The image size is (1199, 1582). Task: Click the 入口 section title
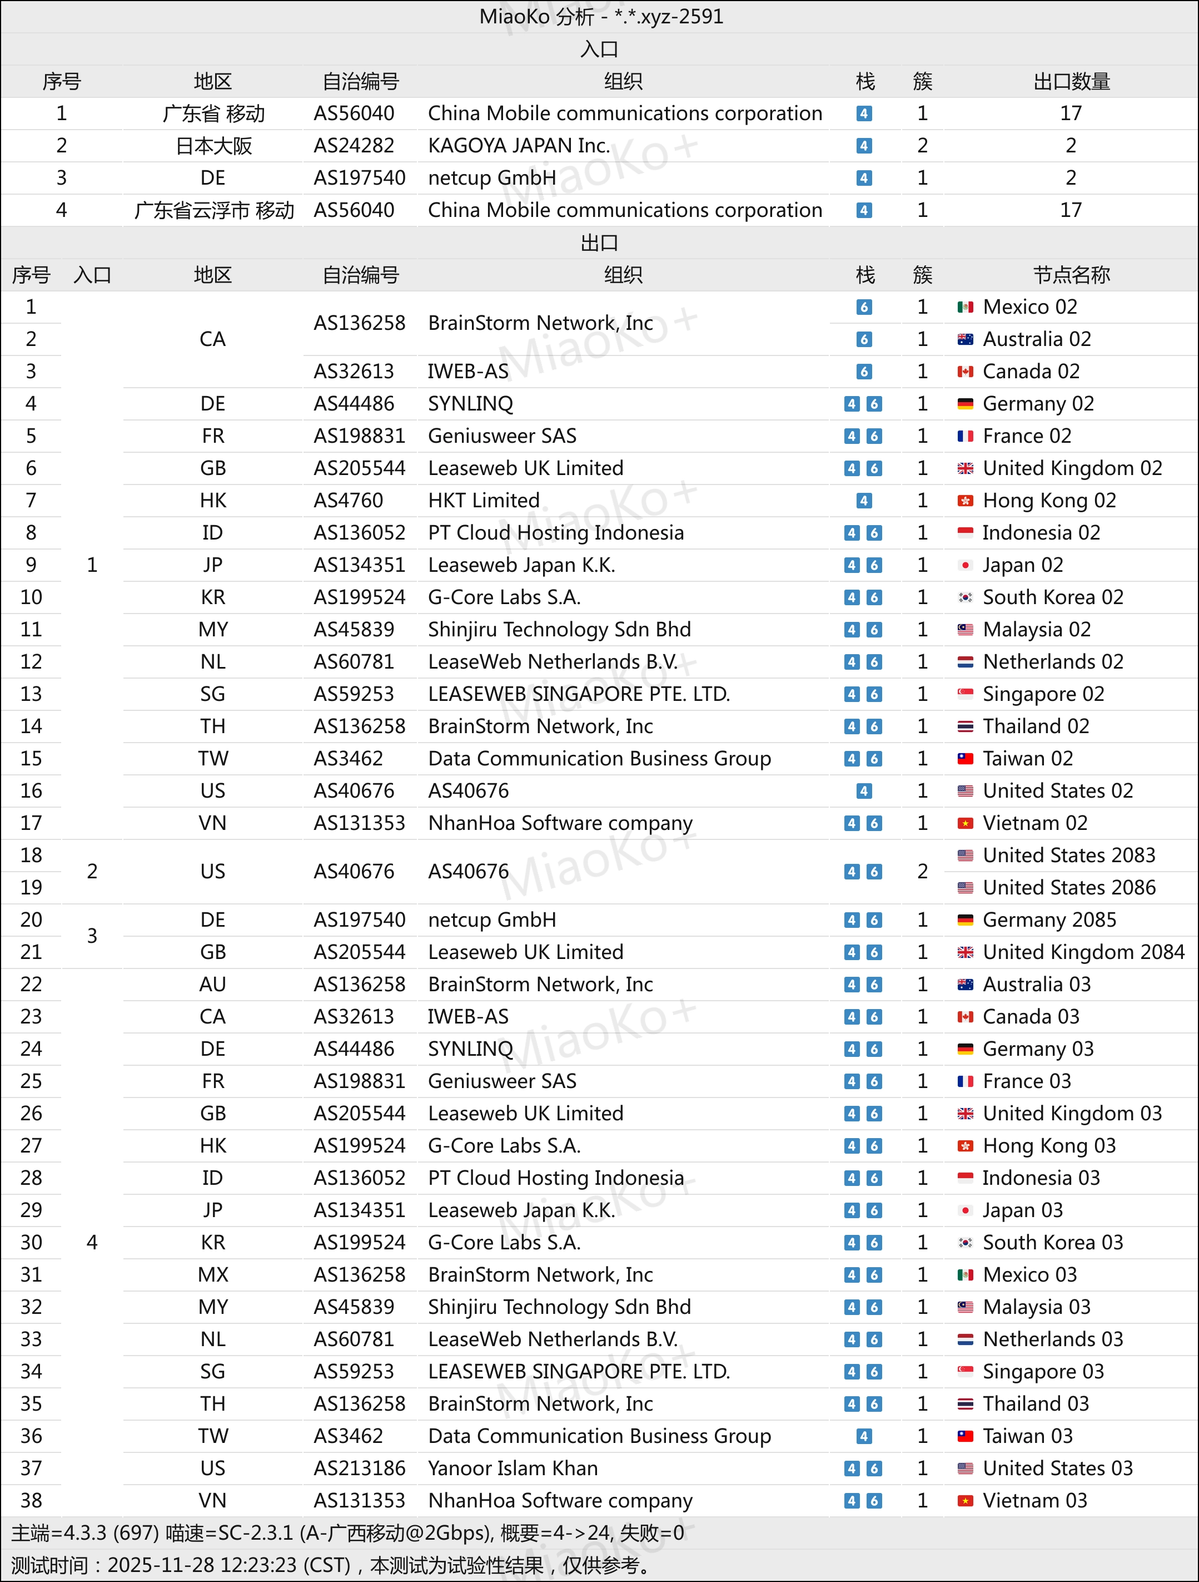pyautogui.click(x=599, y=50)
